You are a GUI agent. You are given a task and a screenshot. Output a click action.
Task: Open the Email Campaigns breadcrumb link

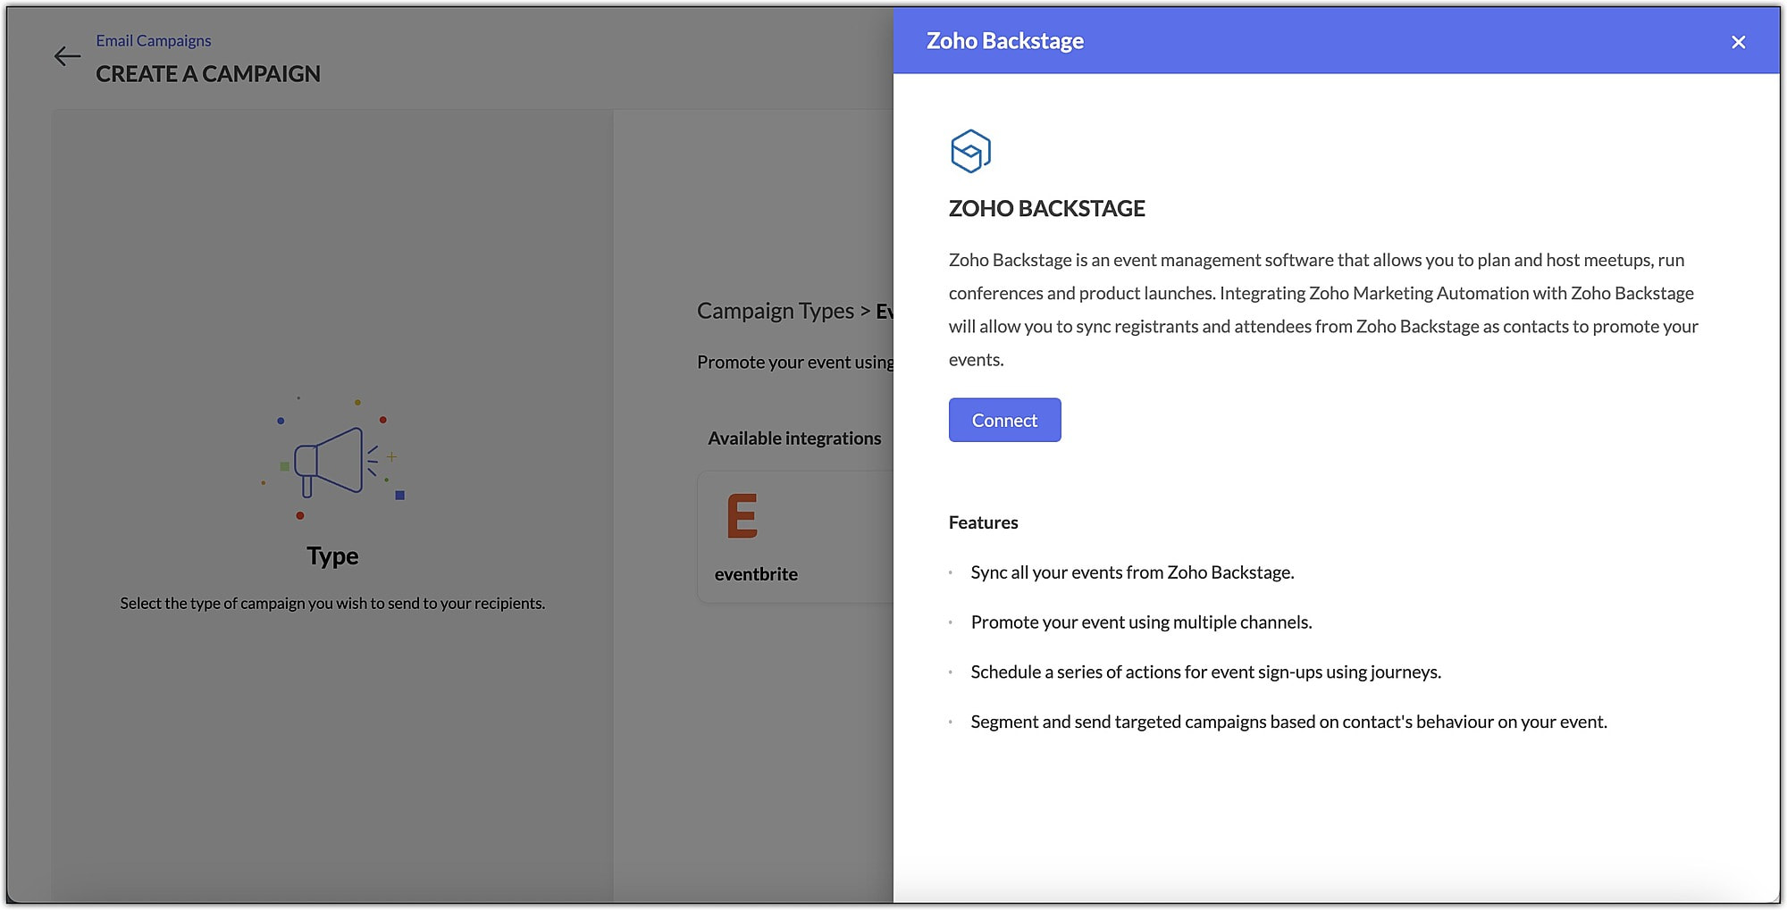(x=154, y=40)
